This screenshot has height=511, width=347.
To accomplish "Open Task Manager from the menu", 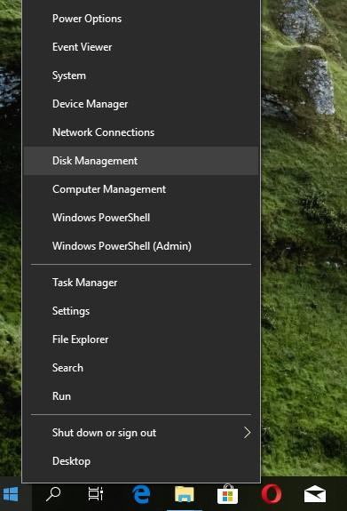I will 141,283.
